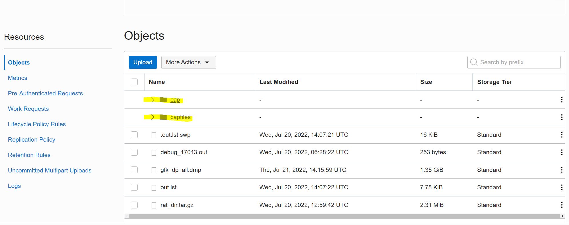The image size is (569, 225).
Task: Click the file icon beside out.lst
Action: click(154, 188)
